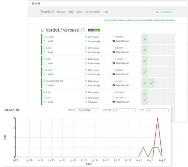Open the About Us page
This screenshot has height=167, width=188.
tap(61, 12)
